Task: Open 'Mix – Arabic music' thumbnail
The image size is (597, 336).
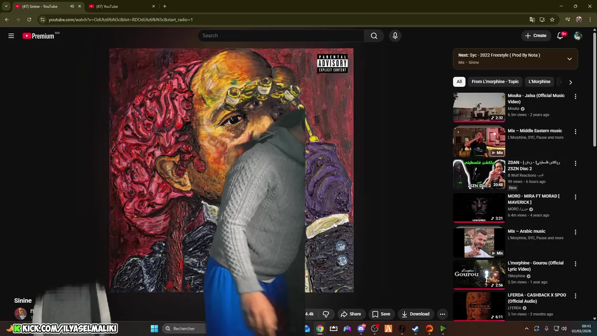Action: click(x=479, y=242)
